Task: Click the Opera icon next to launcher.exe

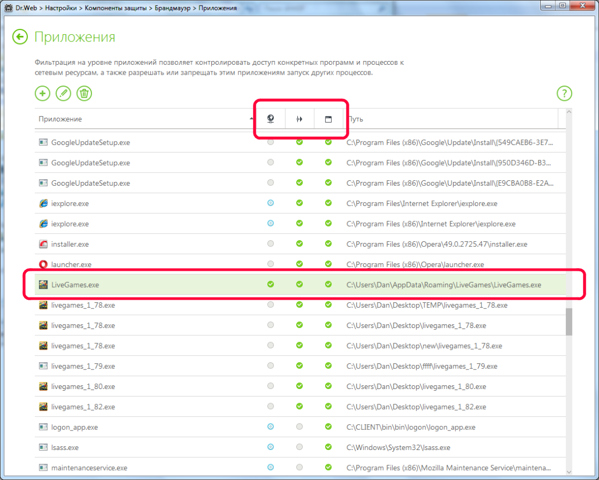Action: coord(43,264)
